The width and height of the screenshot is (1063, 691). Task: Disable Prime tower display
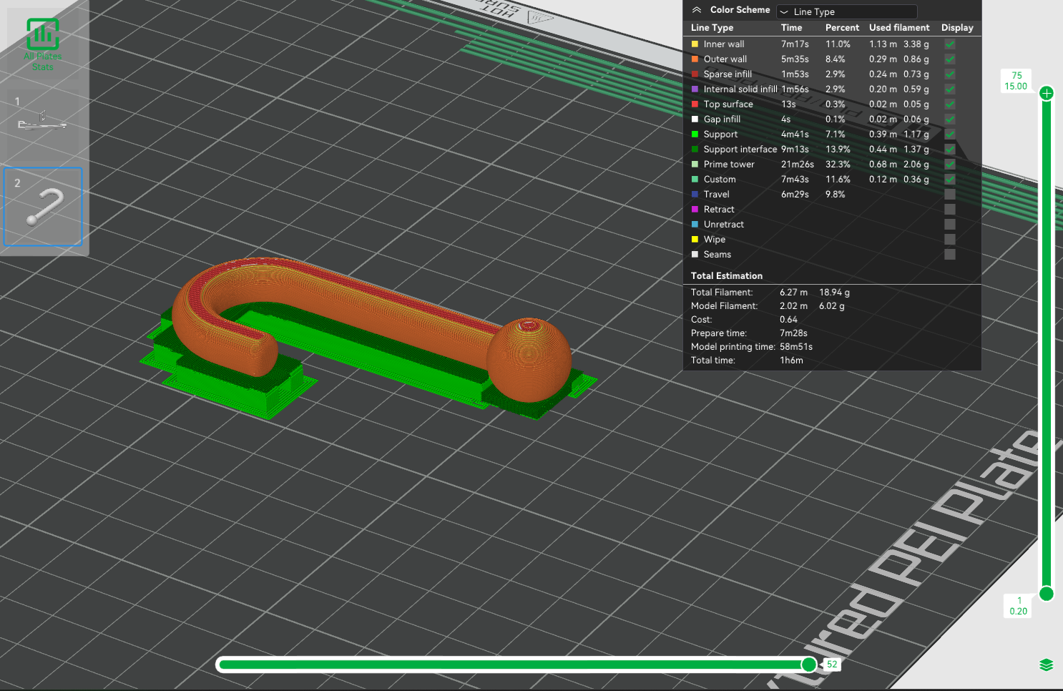click(x=949, y=164)
